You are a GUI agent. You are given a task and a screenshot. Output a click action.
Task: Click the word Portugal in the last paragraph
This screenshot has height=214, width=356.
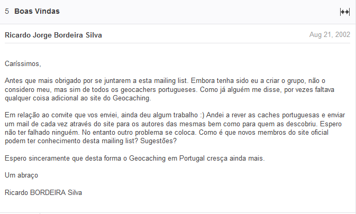pos(192,158)
